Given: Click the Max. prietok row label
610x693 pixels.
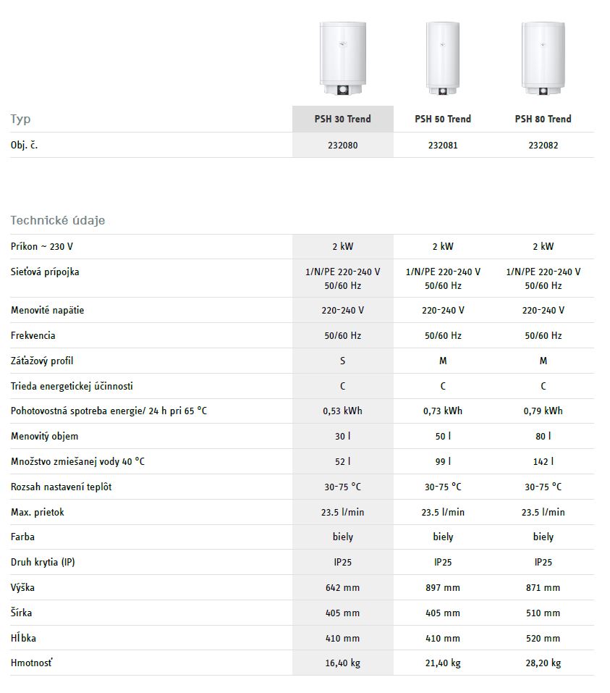Looking at the screenshot, I should 38,512.
